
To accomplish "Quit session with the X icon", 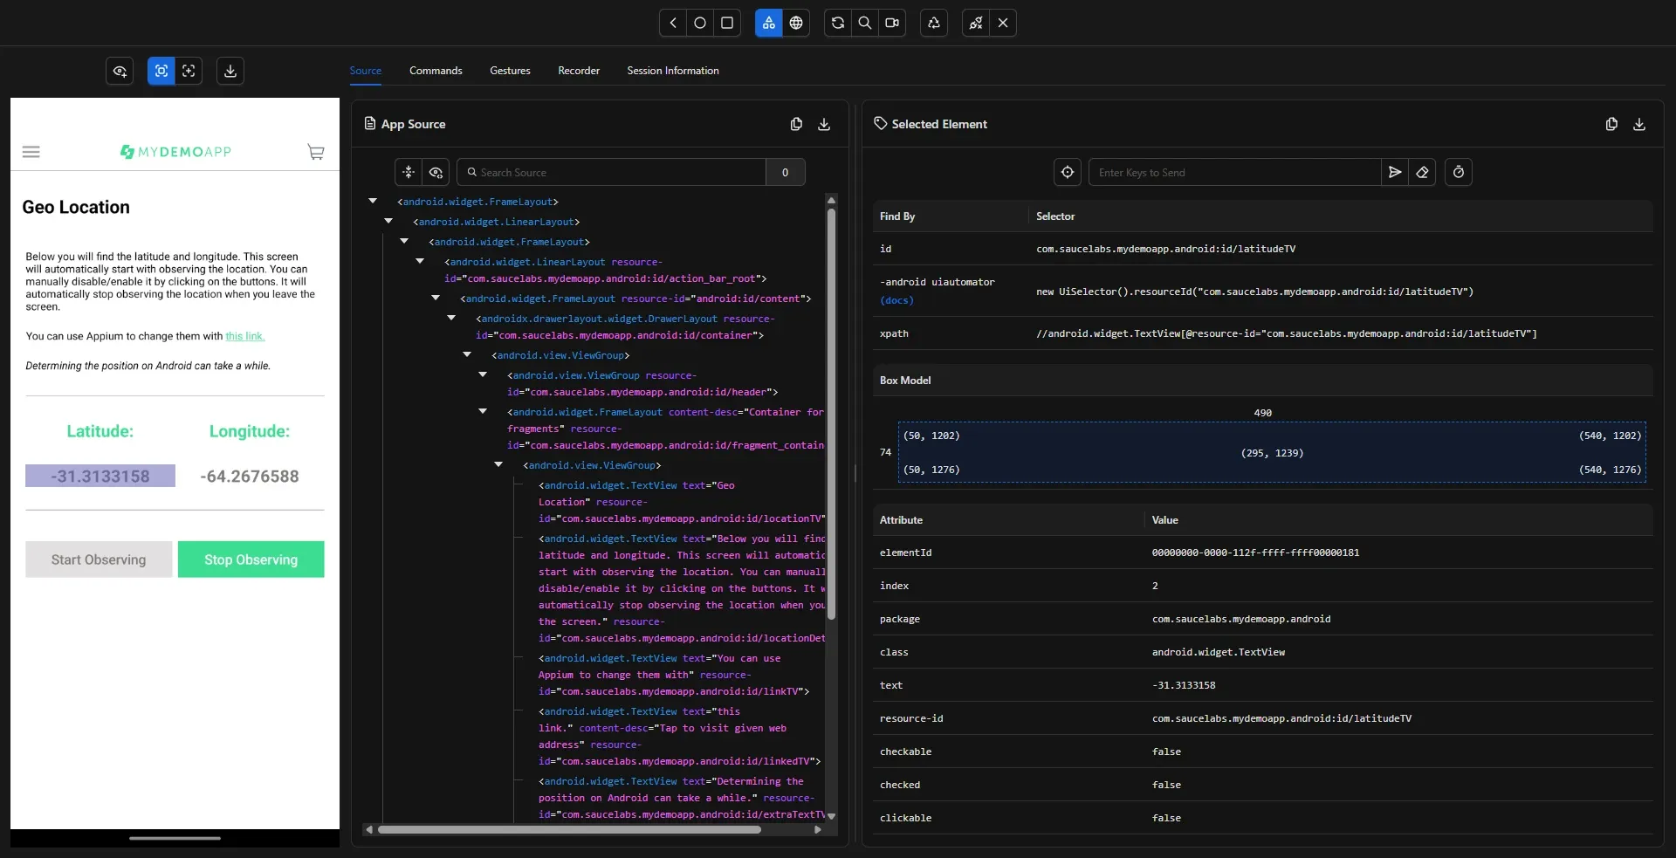I will click(1003, 23).
